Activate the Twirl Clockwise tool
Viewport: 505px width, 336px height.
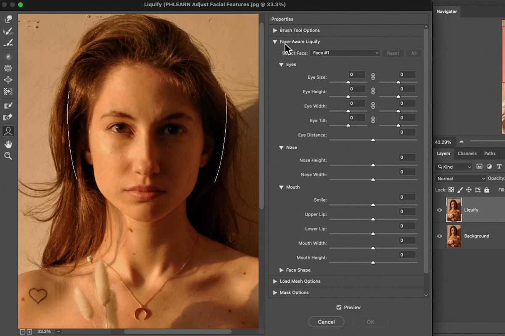pos(8,56)
